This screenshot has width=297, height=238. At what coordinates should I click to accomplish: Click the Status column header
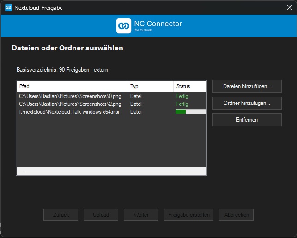pyautogui.click(x=189, y=86)
